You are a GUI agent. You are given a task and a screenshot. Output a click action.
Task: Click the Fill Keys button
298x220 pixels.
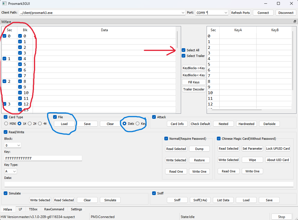click(x=194, y=82)
